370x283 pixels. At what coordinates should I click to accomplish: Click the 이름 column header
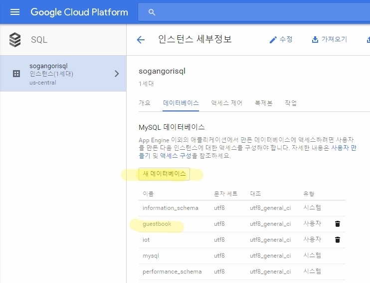pos(148,194)
